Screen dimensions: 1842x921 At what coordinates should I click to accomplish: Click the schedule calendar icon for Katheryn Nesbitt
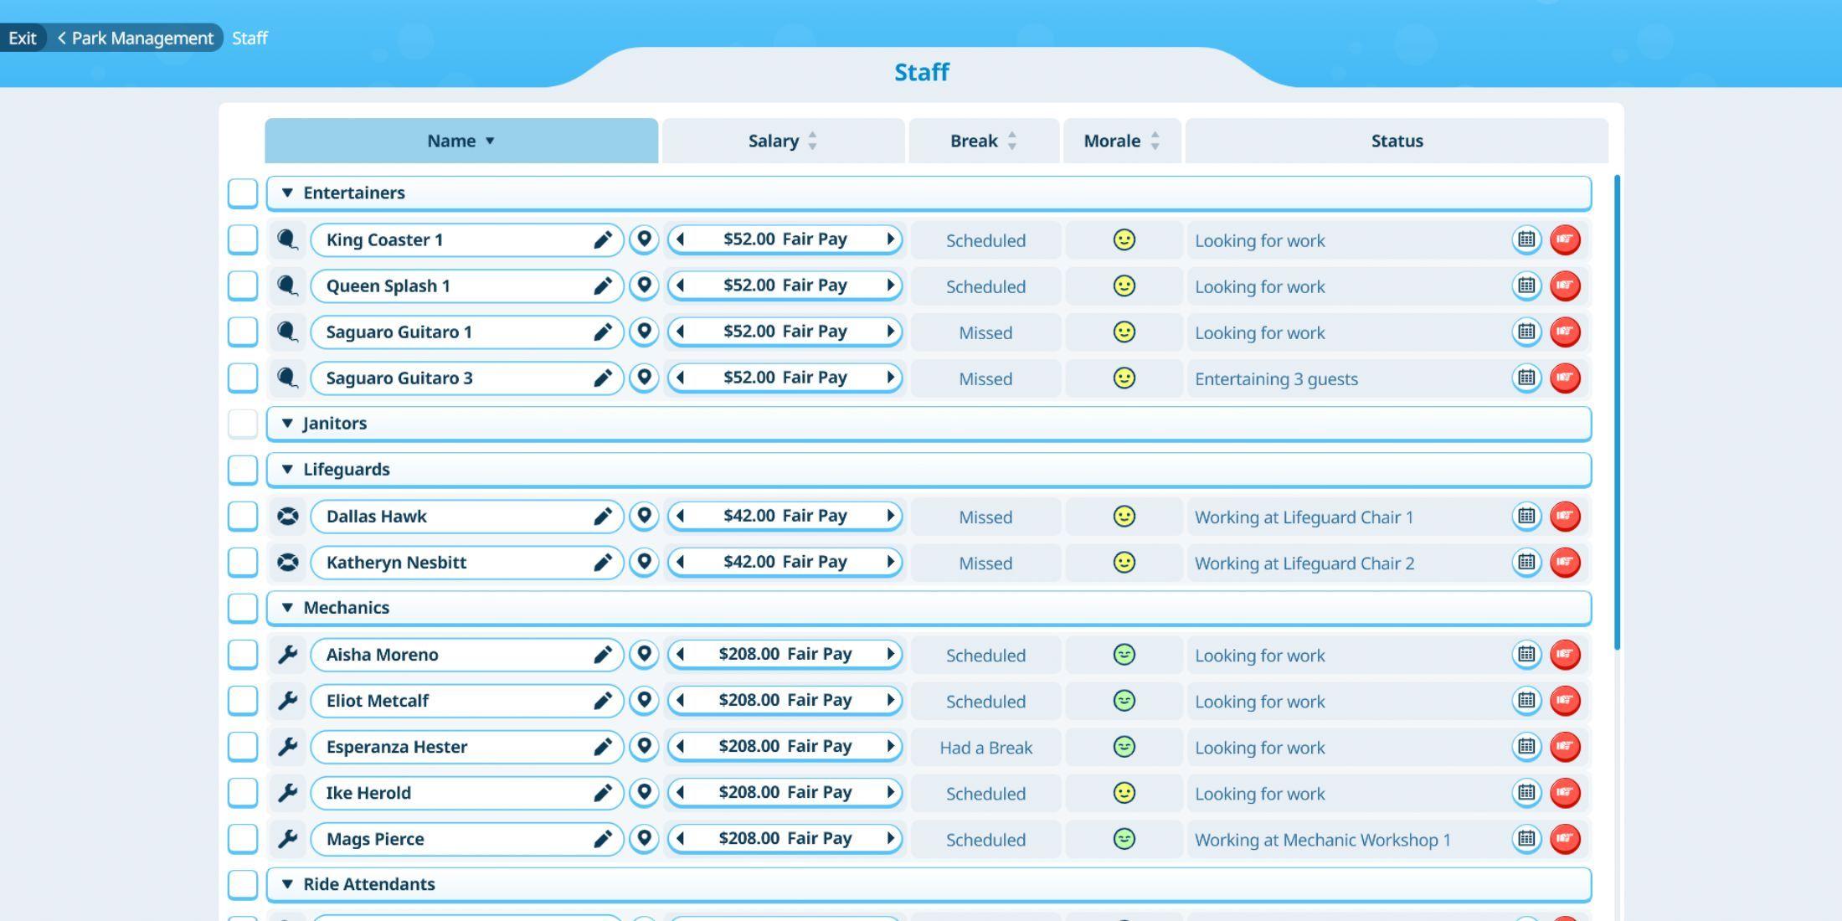[x=1525, y=562]
